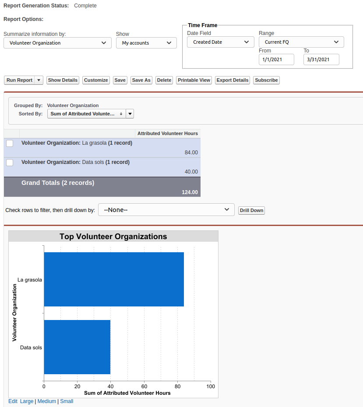The image size is (363, 407).
Task: Click the Grouped By Volunteer Organization text
Action: pyautogui.click(x=73, y=105)
